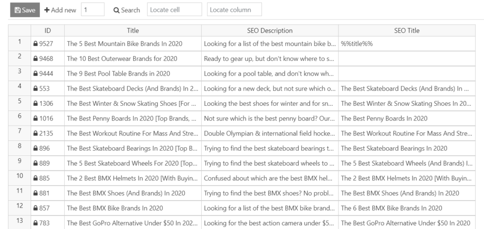Select SEO Description 'Double Olympian & international field hockey'
The image size is (484, 229).
(270, 134)
